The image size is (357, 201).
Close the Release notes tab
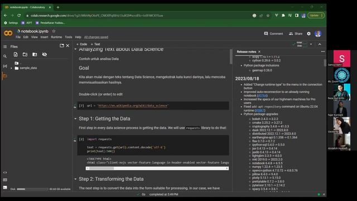coord(259,52)
